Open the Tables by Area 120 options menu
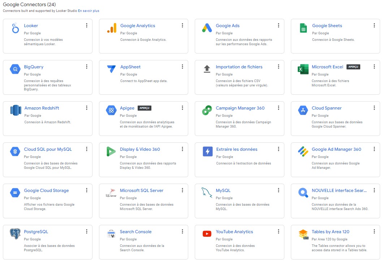 click(374, 231)
